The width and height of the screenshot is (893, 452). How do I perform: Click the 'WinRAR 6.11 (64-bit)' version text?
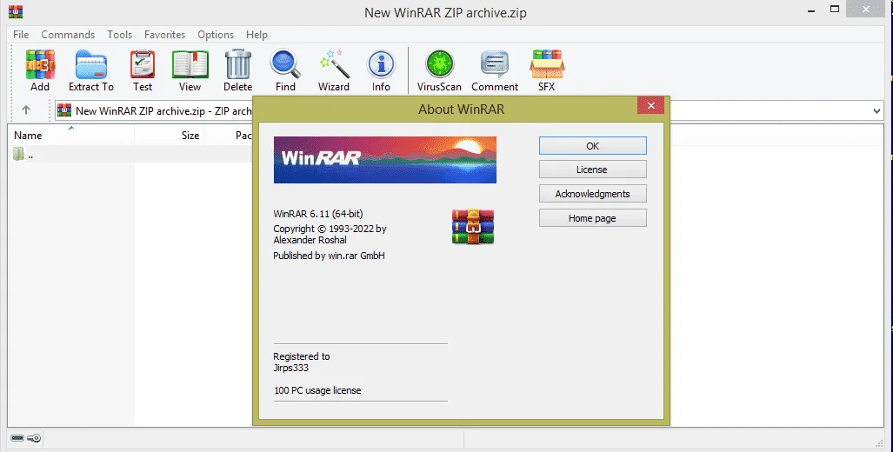[x=317, y=214]
